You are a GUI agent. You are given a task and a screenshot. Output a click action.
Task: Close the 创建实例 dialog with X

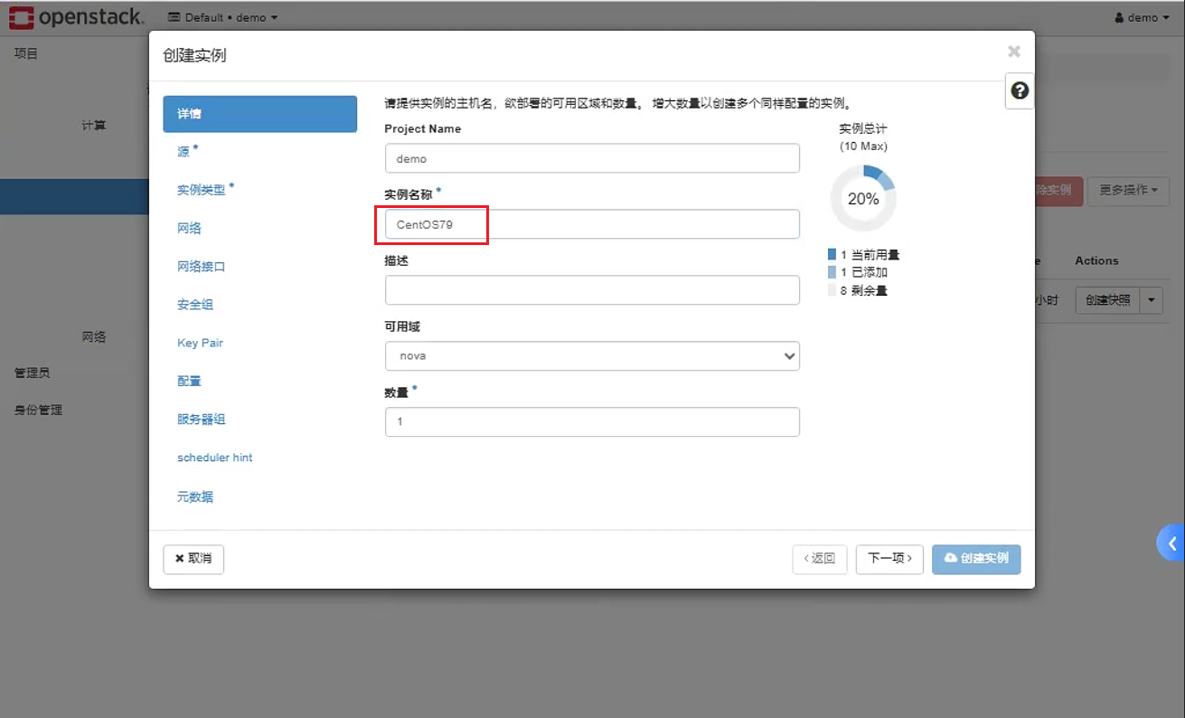pos(1014,52)
